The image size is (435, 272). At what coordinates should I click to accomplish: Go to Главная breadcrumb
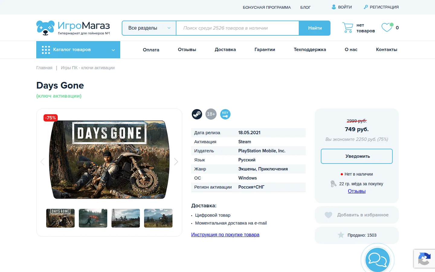click(44, 68)
